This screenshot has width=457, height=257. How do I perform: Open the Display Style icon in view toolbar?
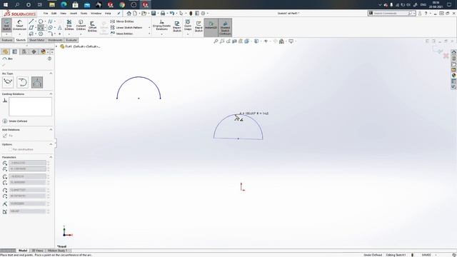click(x=256, y=41)
